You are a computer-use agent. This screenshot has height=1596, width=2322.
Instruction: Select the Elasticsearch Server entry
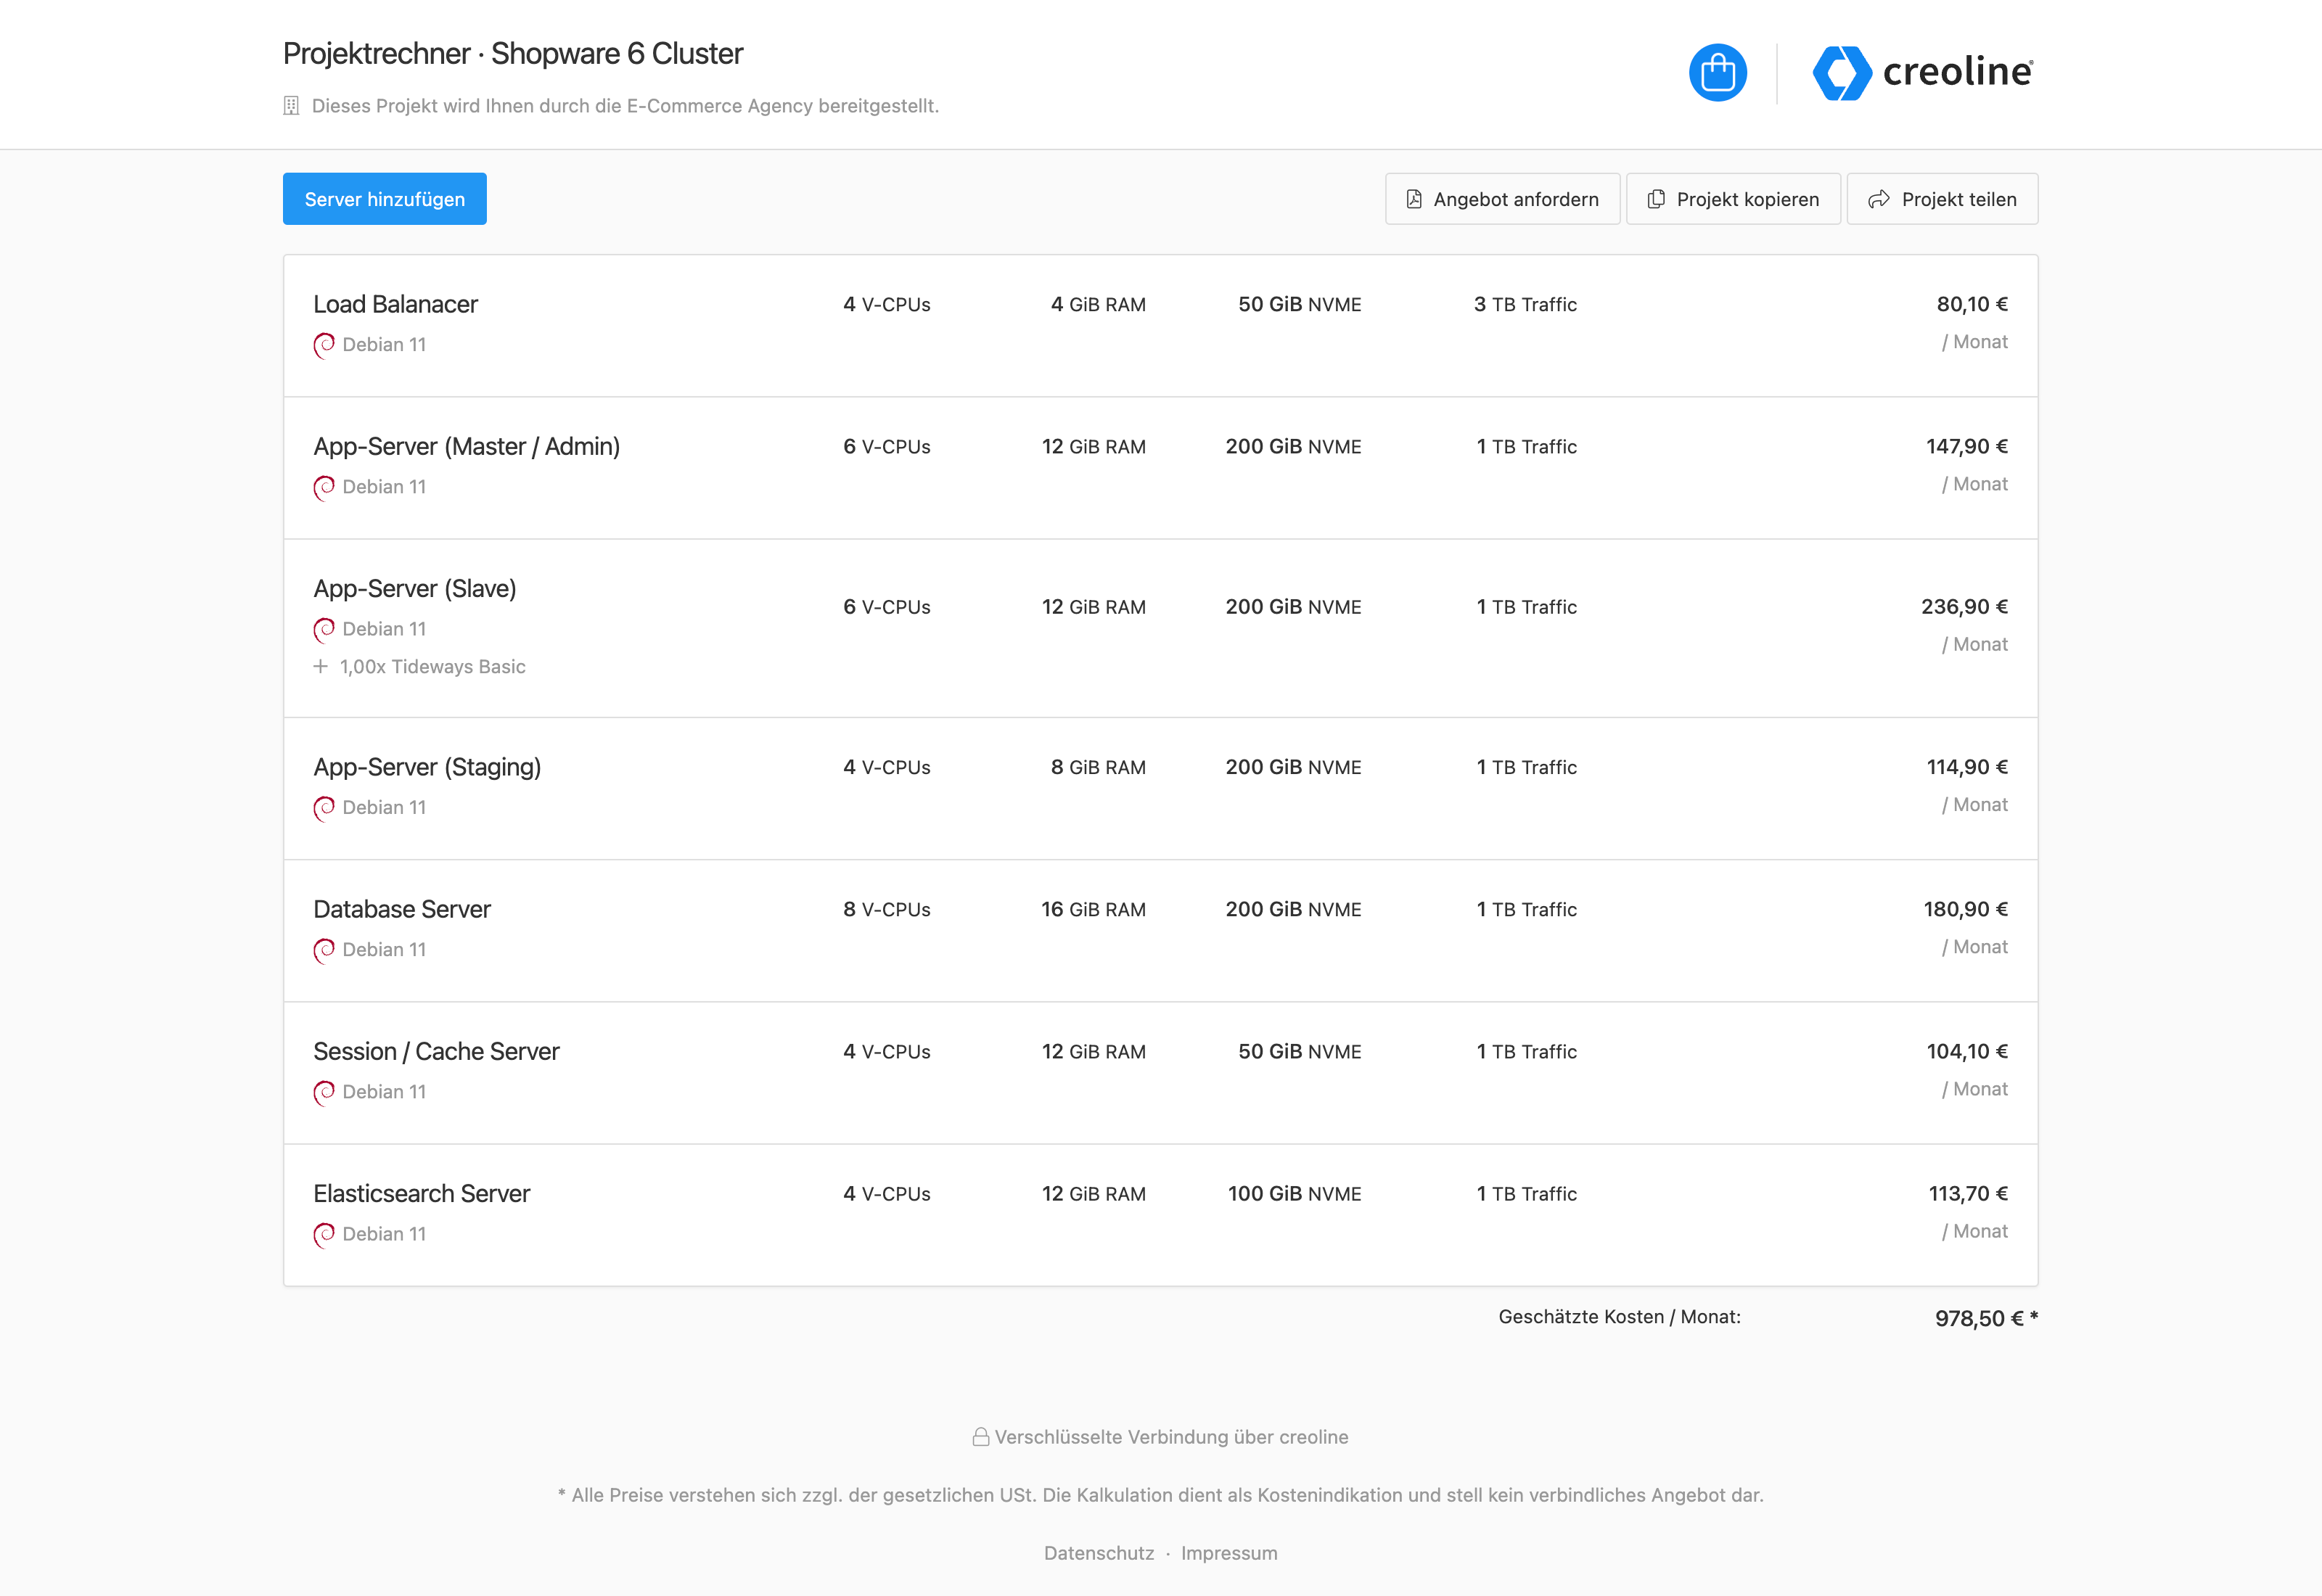click(1160, 1215)
